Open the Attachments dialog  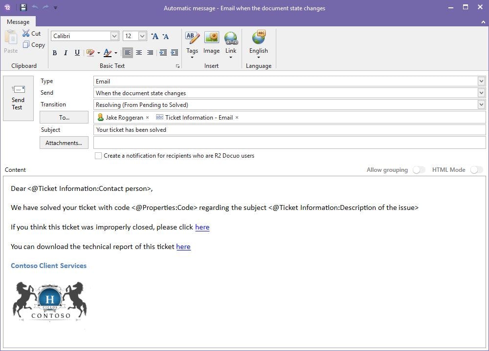tap(64, 143)
